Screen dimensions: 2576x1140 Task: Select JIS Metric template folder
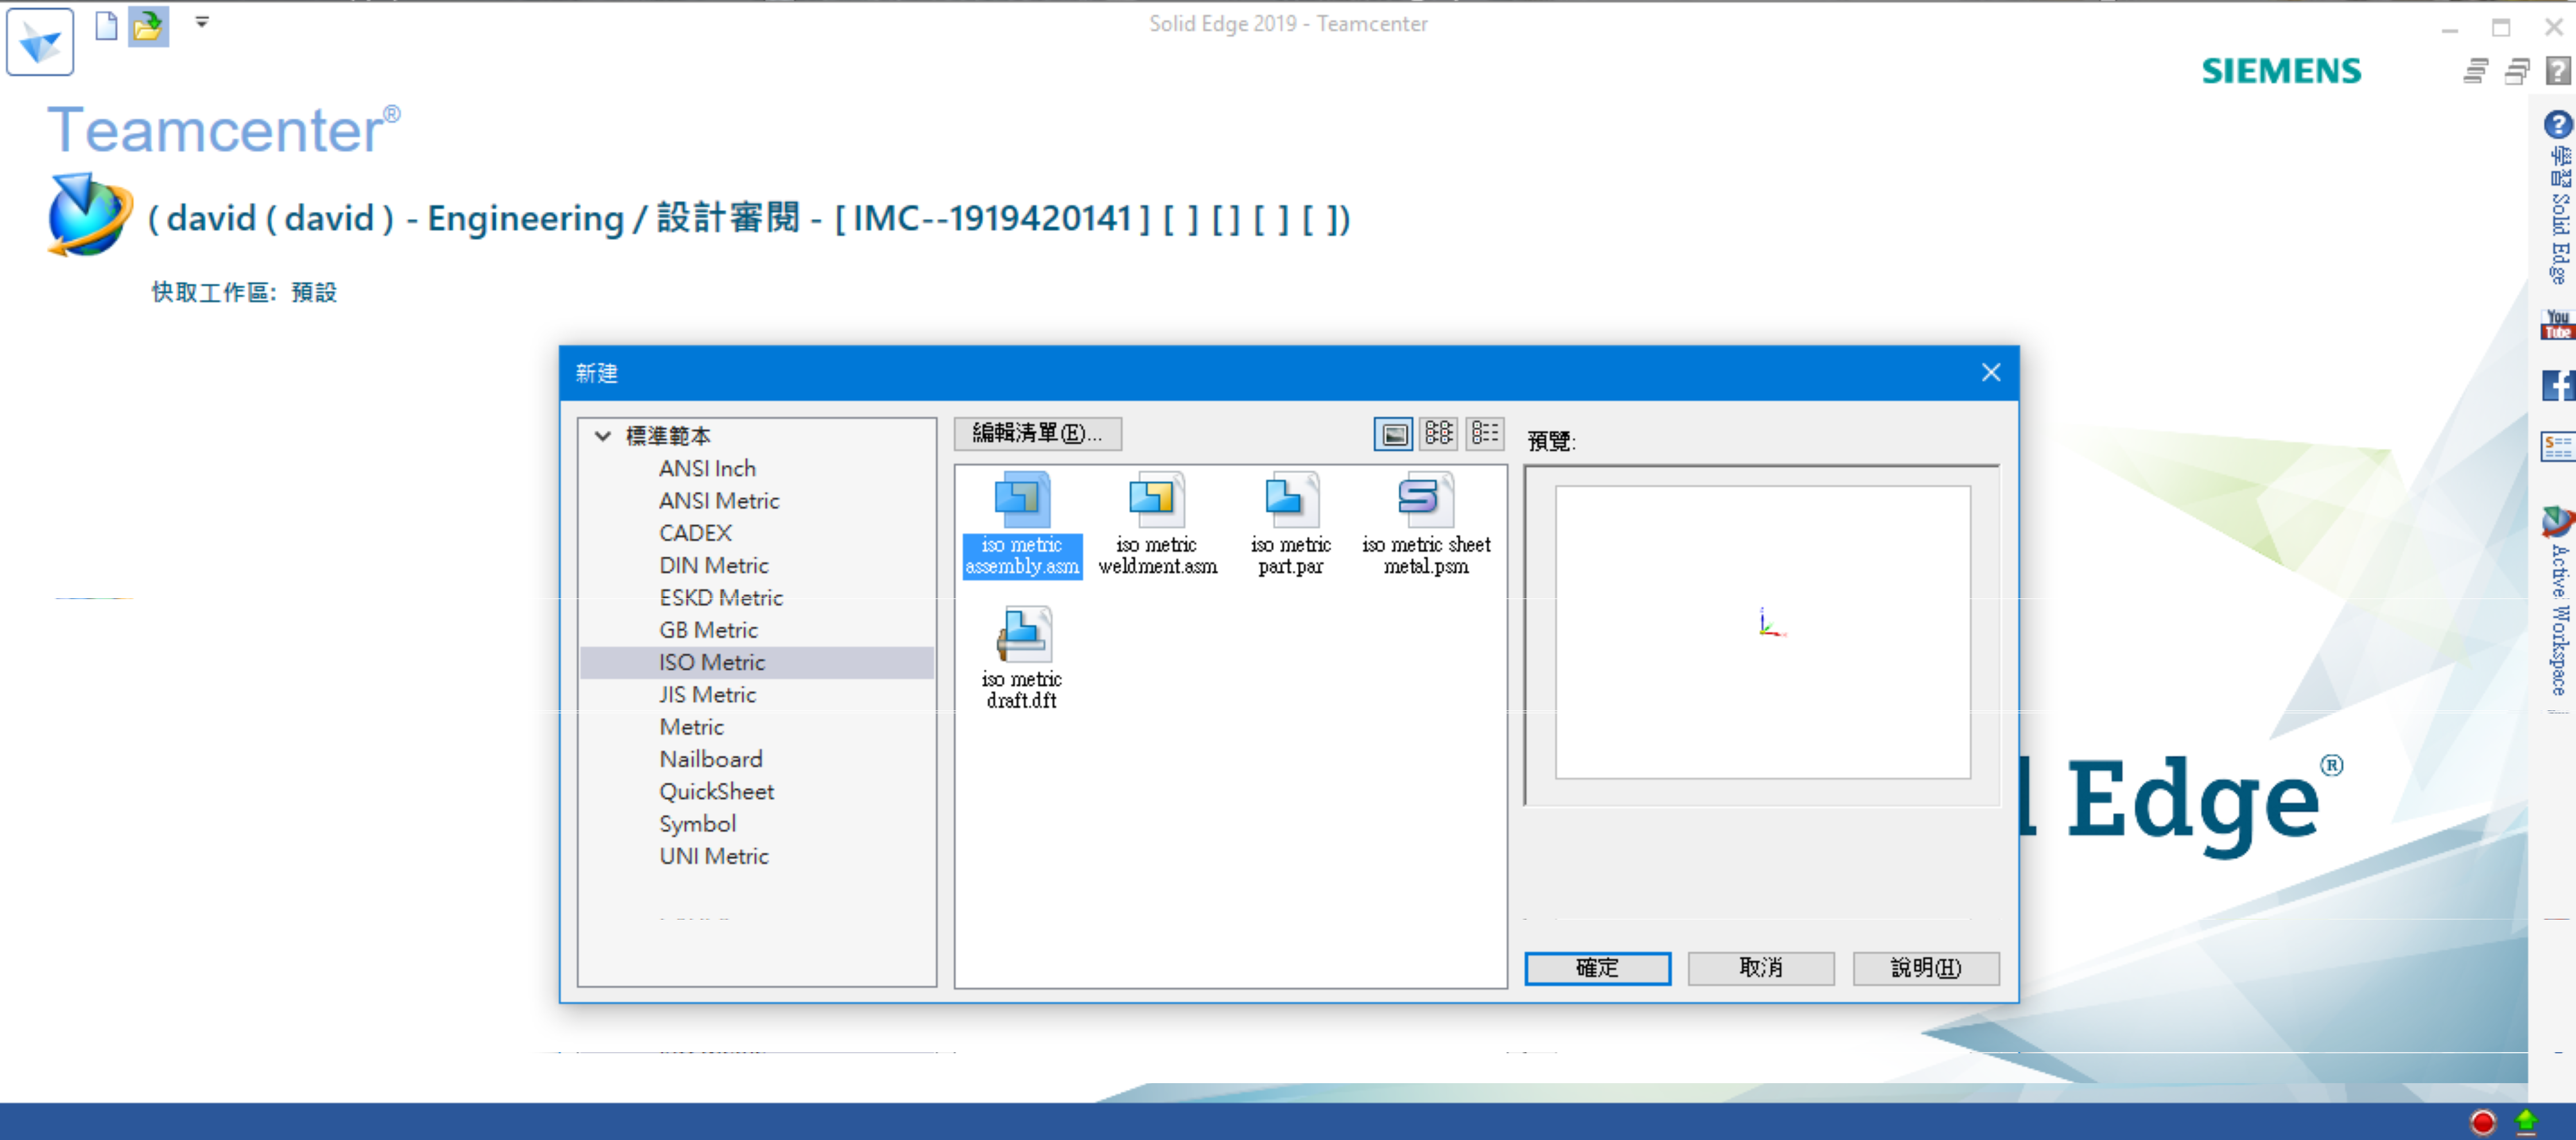click(707, 694)
